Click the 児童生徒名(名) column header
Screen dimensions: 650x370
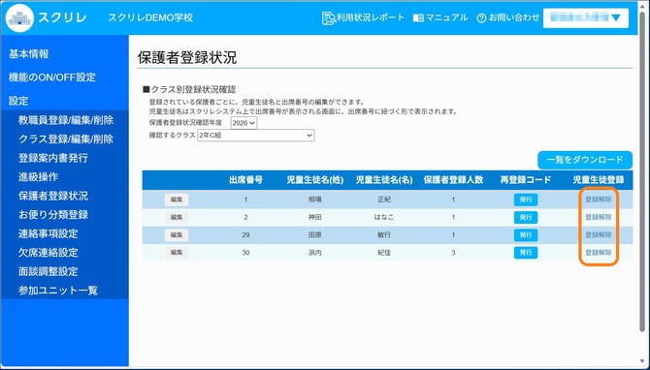[x=384, y=180]
